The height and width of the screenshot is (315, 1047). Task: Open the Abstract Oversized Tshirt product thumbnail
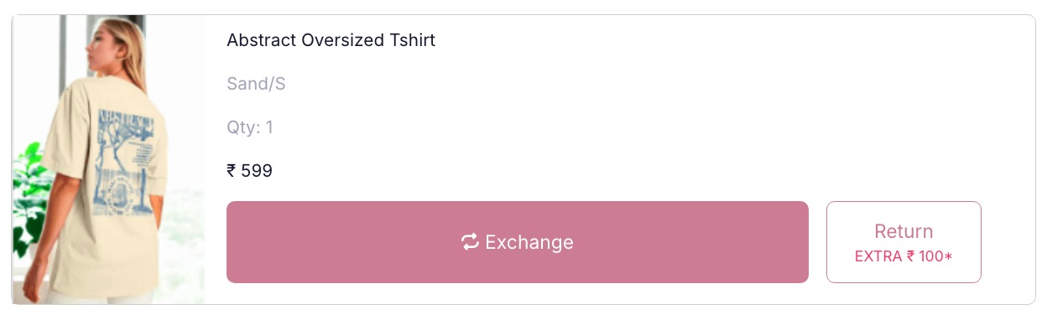(108, 159)
